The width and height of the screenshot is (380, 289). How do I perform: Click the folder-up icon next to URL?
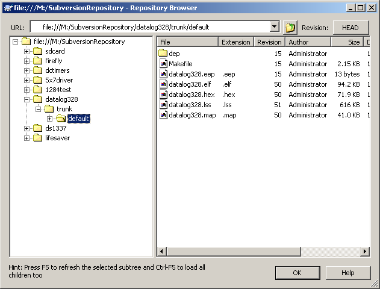point(291,28)
